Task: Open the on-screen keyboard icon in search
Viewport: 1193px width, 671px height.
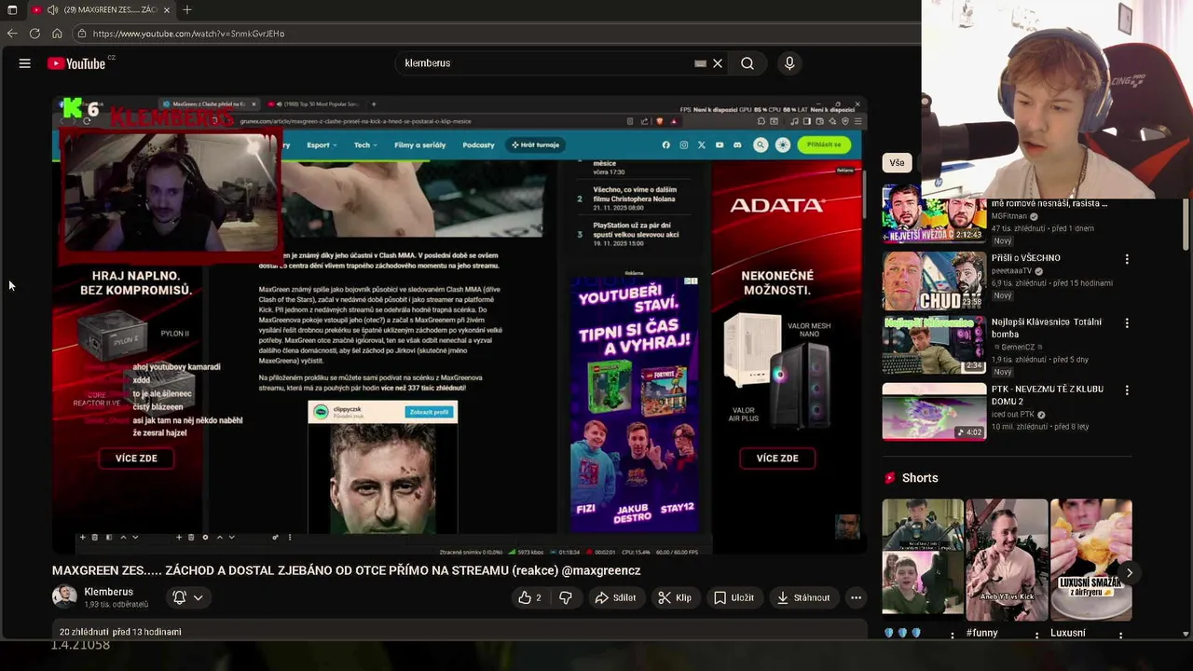Action: tap(700, 63)
